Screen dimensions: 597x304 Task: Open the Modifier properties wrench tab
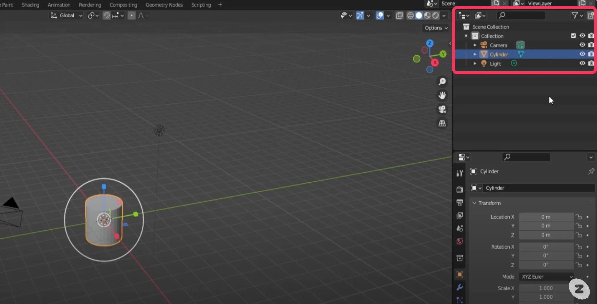460,287
